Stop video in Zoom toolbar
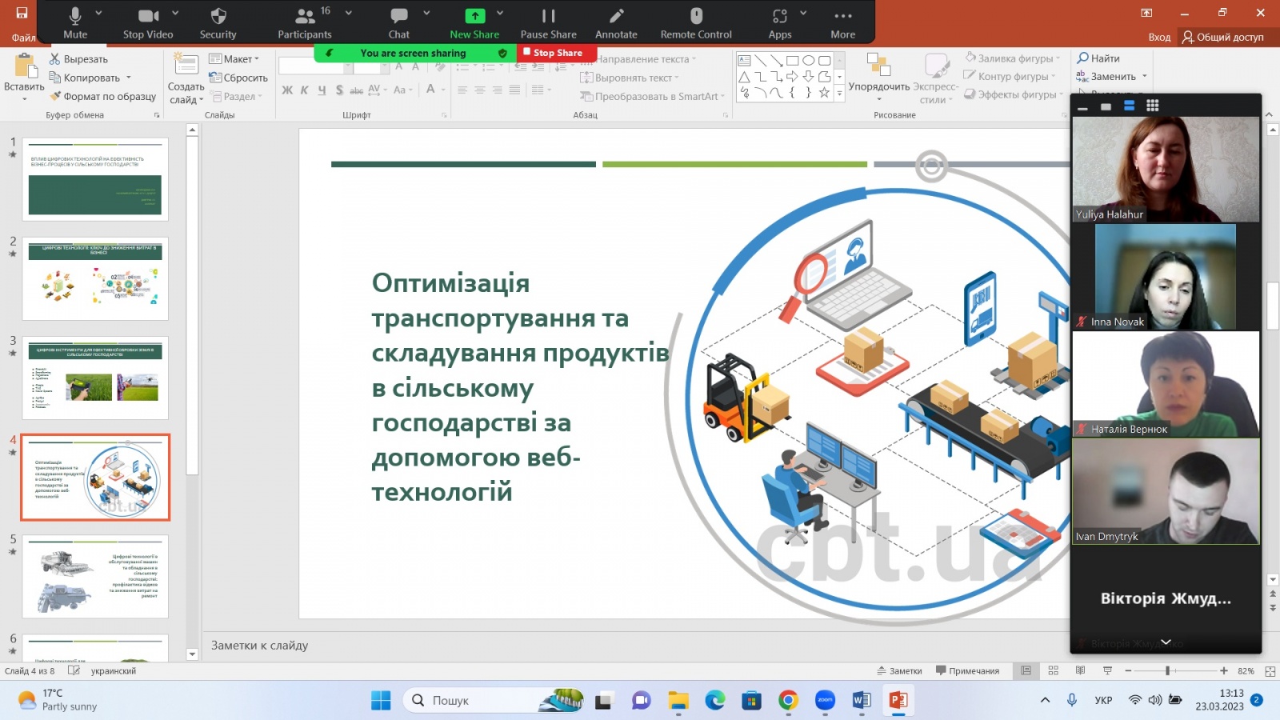Screen dimensions: 1280x720 pyautogui.click(x=148, y=22)
